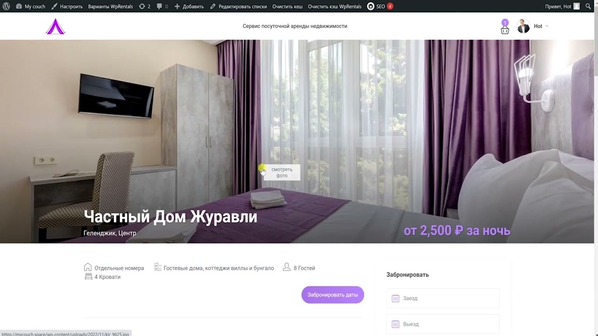
Task: Open the updates counter showing 2
Action: pyautogui.click(x=145, y=7)
